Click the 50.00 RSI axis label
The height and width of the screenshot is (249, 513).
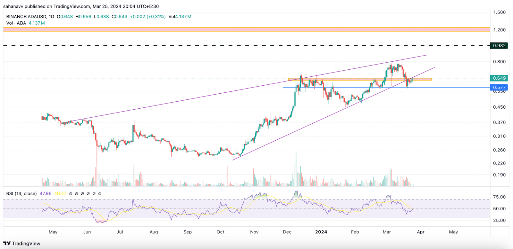pos(499,209)
